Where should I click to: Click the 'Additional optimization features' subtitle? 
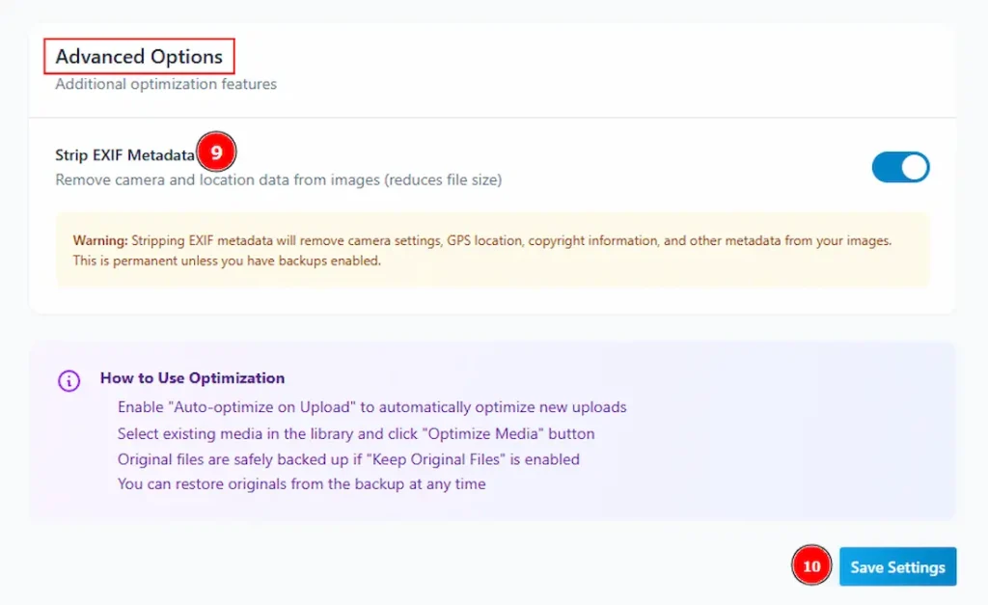pos(166,84)
